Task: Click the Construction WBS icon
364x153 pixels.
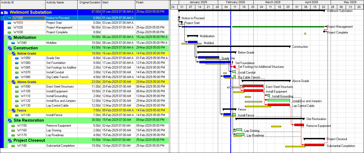Action: (x=10, y=48)
